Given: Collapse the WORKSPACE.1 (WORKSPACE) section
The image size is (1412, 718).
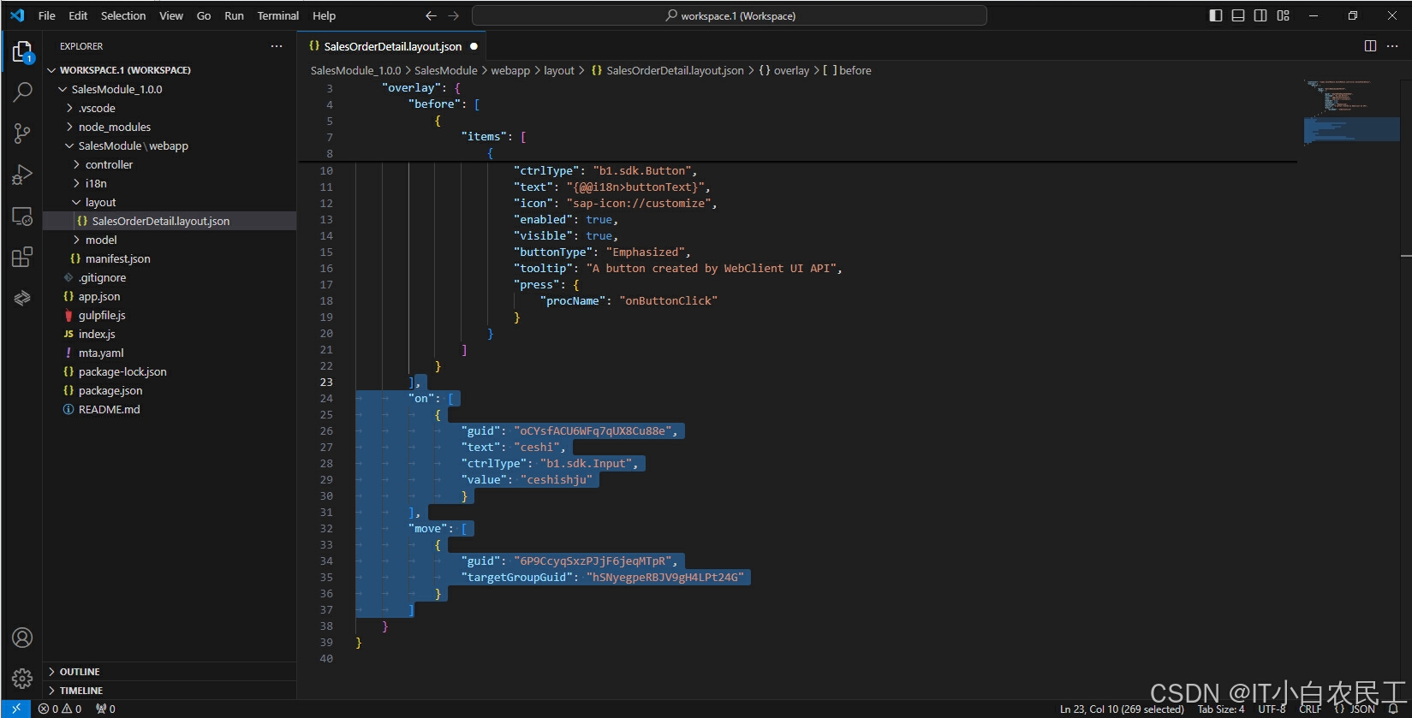Looking at the screenshot, I should (x=170, y=70).
